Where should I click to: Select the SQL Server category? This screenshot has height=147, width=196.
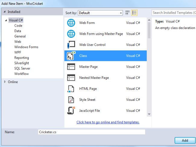(x=22, y=69)
